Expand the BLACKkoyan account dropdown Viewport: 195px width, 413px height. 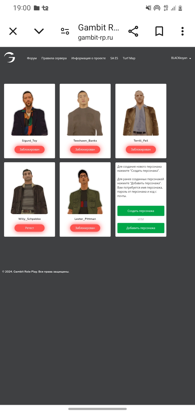pos(181,58)
